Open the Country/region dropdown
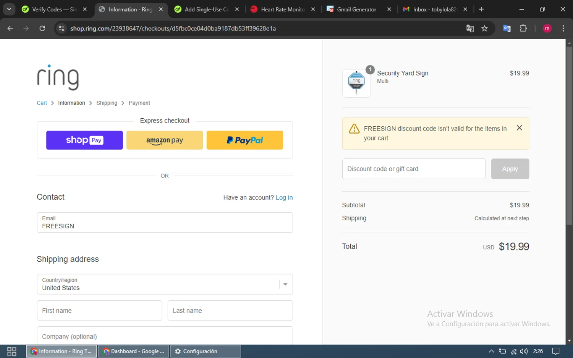This screenshot has height=358, width=573. 165,284
